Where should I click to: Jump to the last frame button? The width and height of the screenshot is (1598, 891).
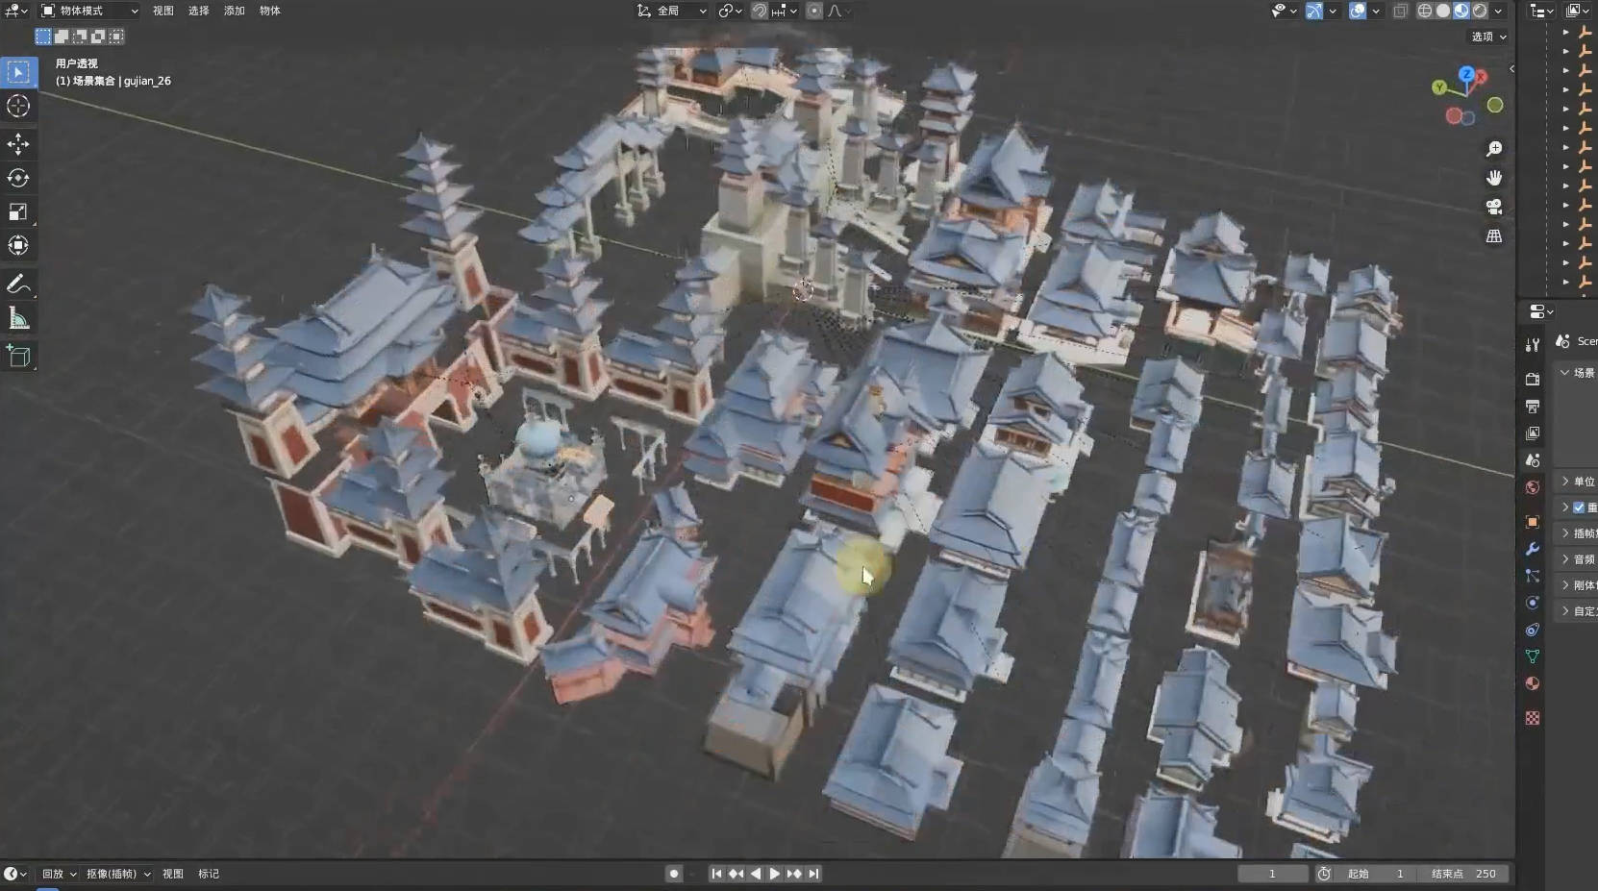(814, 874)
